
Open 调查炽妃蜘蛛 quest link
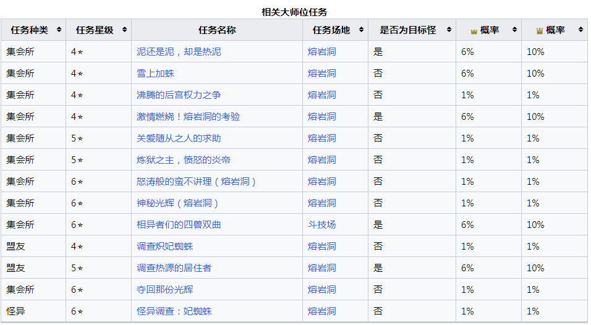(164, 247)
